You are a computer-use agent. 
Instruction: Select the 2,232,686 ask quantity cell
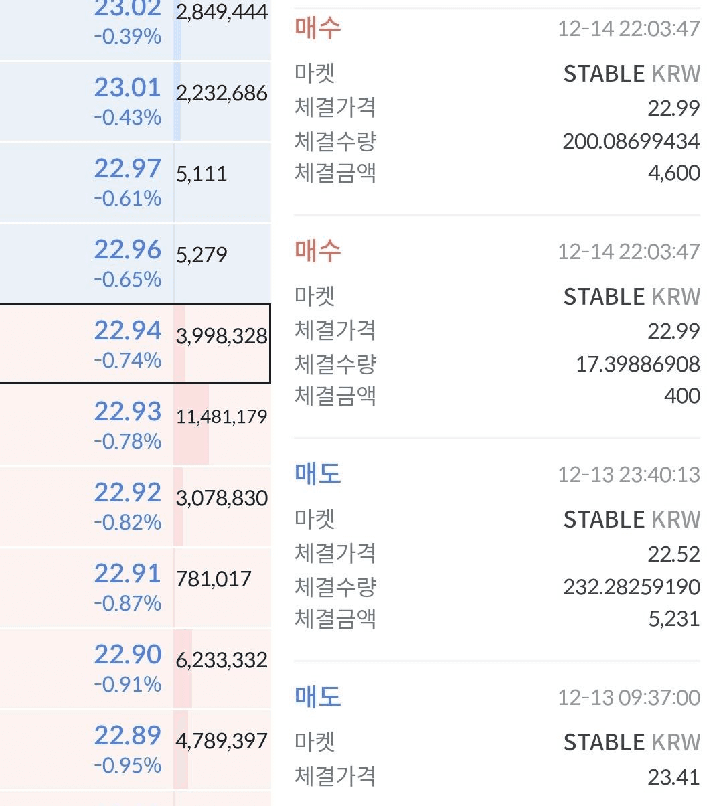[x=222, y=93]
